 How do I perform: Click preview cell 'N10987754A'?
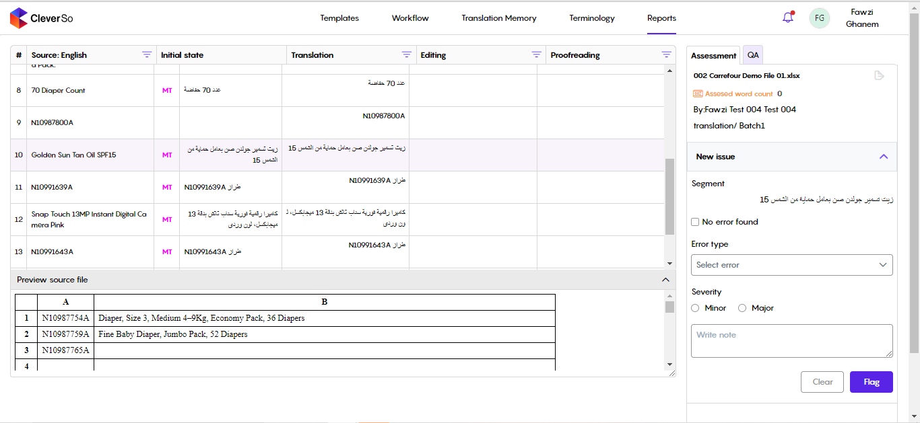tap(65, 318)
